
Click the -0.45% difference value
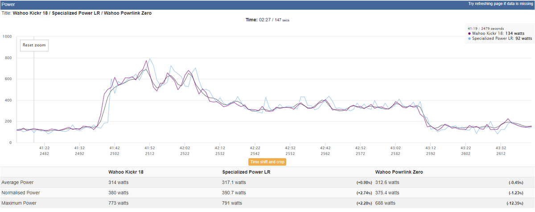(x=517, y=182)
